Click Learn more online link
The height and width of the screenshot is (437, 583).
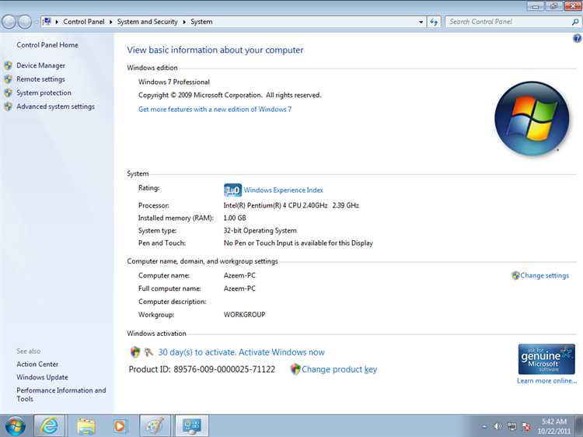coord(546,381)
